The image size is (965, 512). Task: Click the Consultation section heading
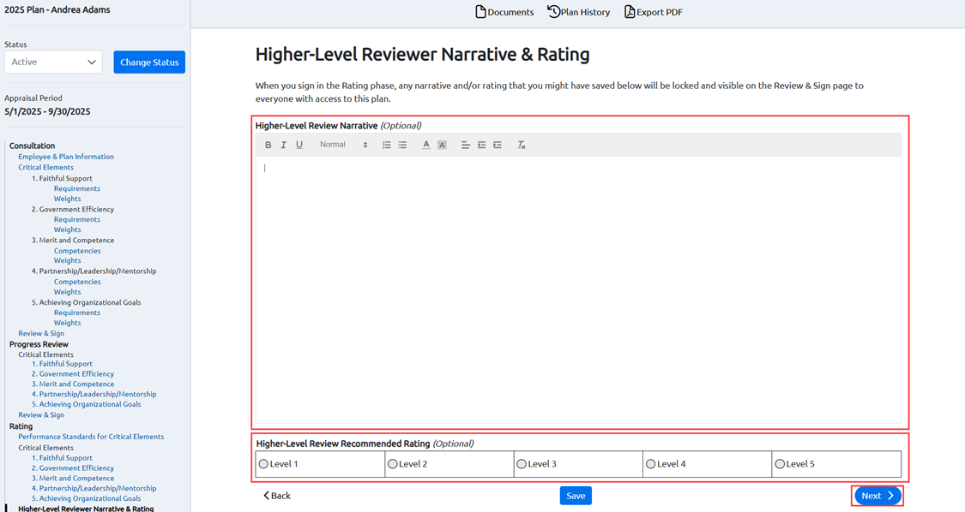coord(32,146)
